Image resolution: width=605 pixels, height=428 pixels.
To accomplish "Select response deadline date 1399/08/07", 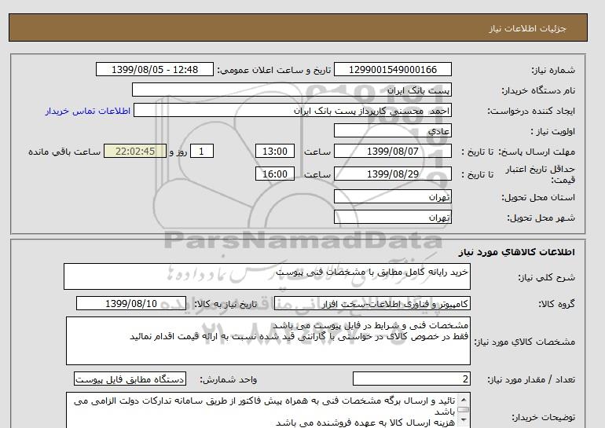I will tap(392, 151).
